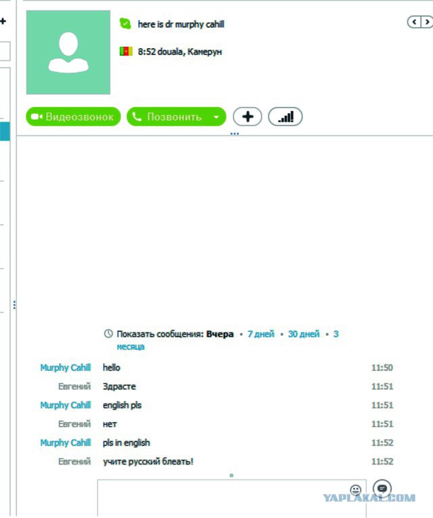Click into the message input field
This screenshot has width=433, height=518.
pyautogui.click(x=231, y=498)
